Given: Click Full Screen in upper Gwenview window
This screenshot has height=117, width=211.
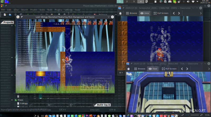Looking at the screenshot, I should click(x=161, y=13).
